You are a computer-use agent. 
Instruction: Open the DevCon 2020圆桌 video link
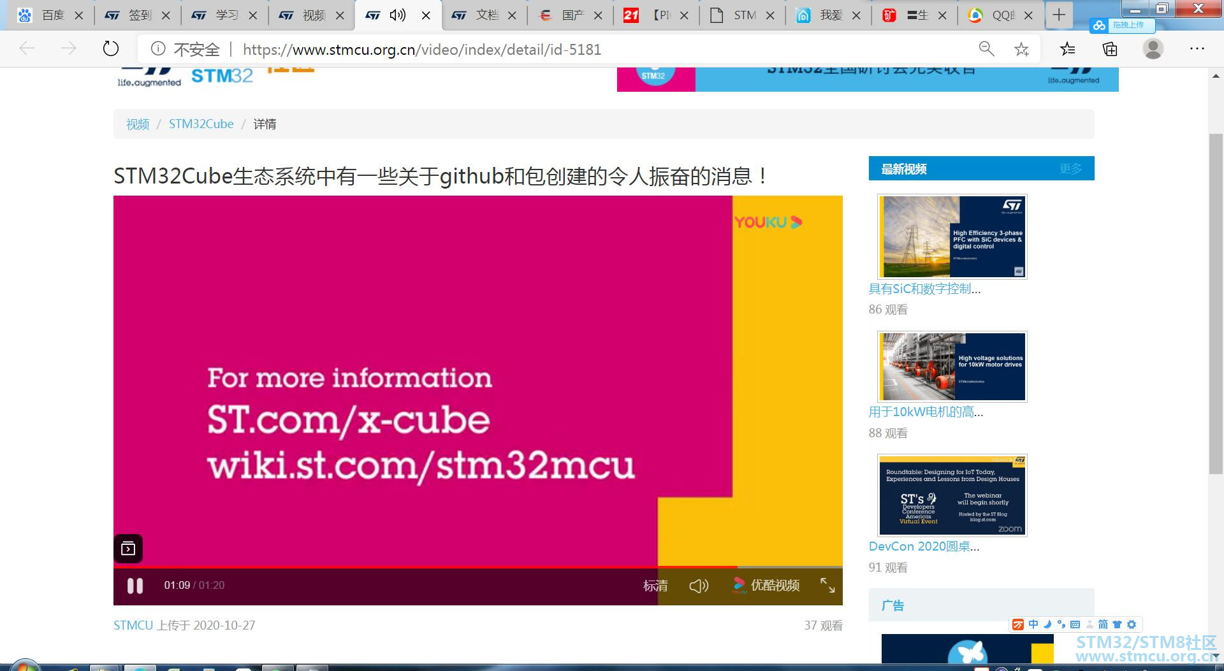click(924, 546)
